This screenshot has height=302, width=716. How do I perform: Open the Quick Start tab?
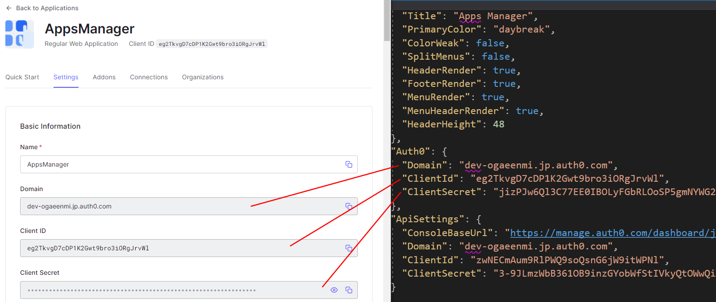click(x=22, y=77)
